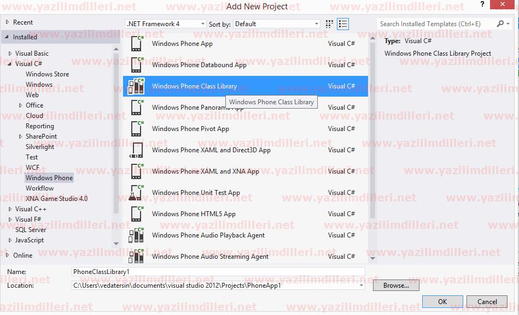This screenshot has height=315, width=519.
Task: Click the 'Windows Phone Pivot App' template name
Action: pos(190,129)
